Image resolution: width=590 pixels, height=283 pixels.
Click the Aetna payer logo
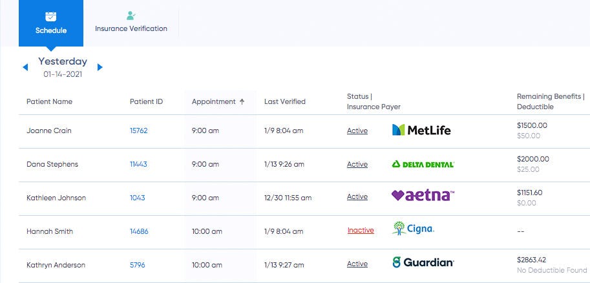[x=423, y=196]
